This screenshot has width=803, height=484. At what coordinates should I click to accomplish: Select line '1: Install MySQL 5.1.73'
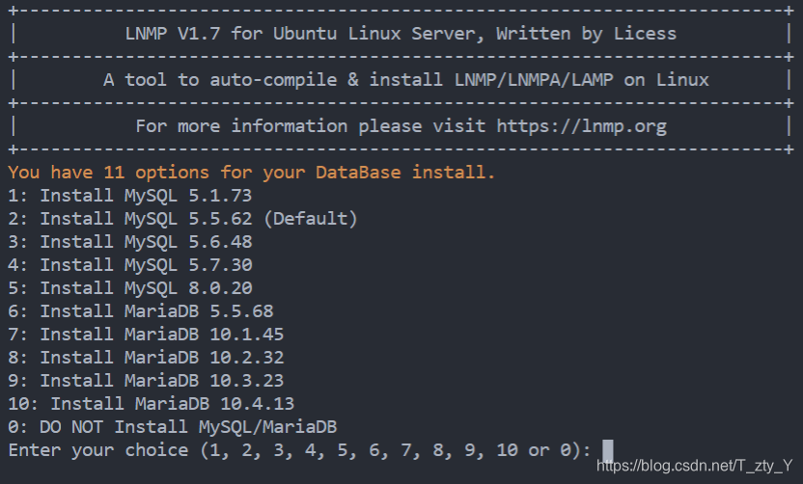130,196
